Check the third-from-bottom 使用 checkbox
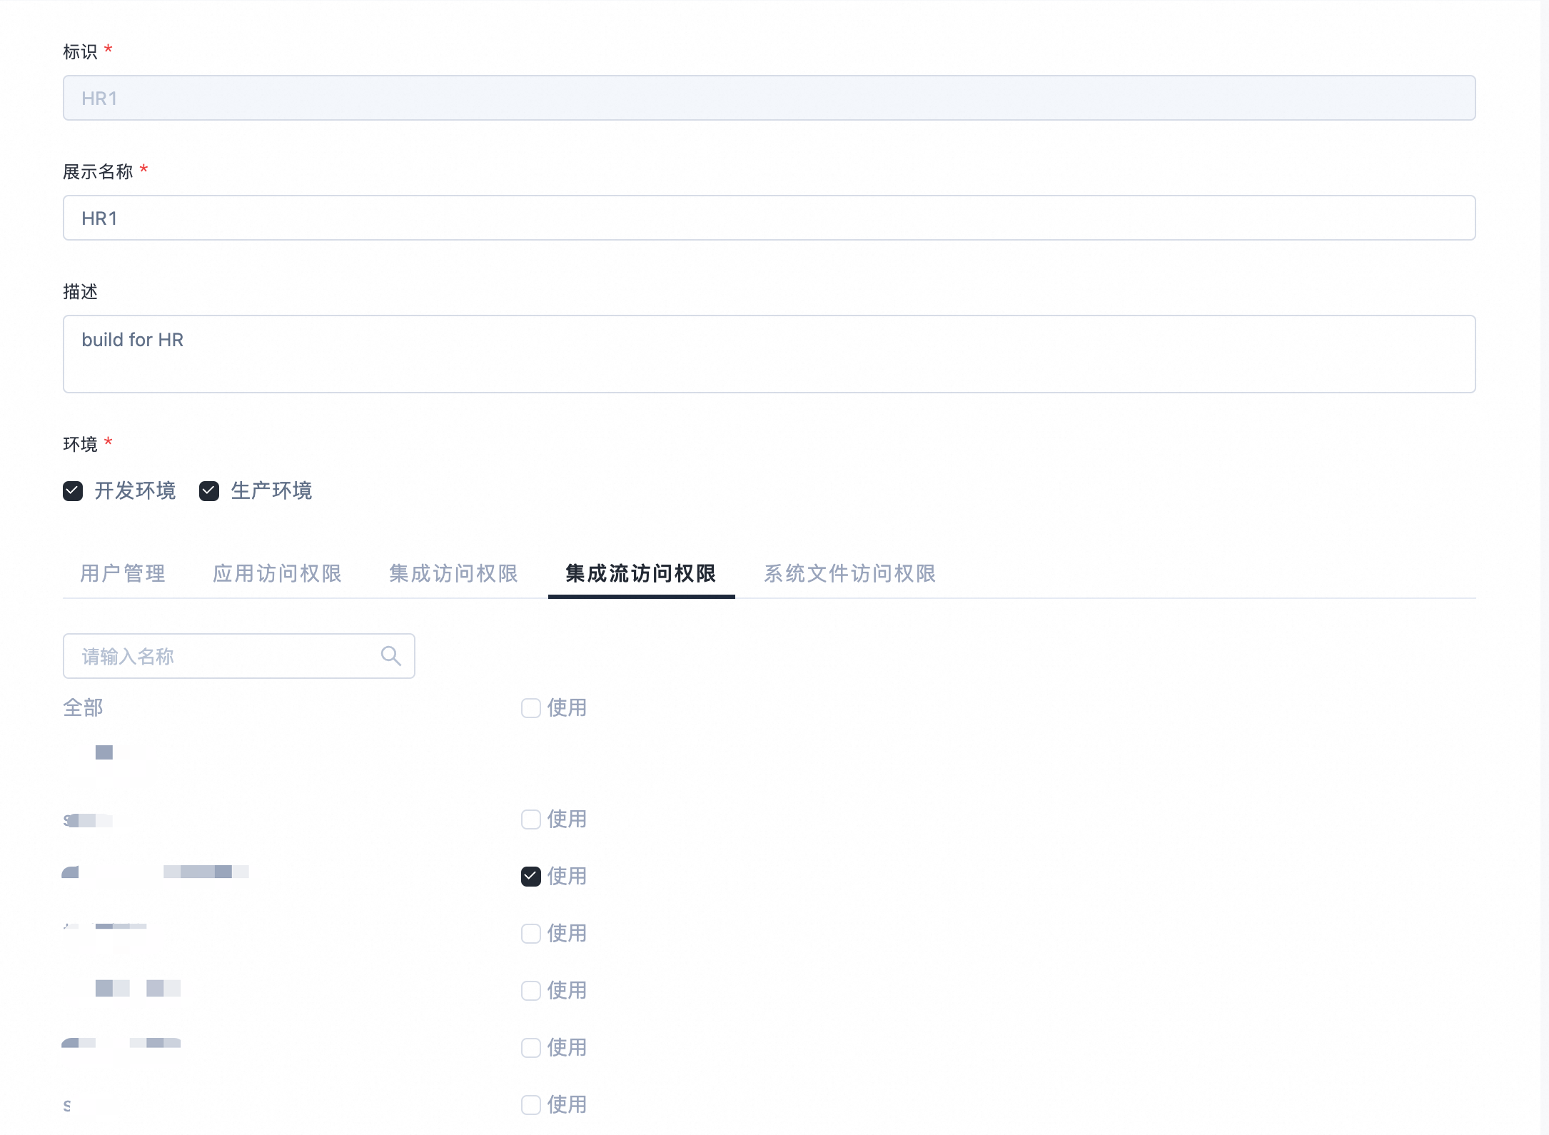Image resolution: width=1549 pixels, height=1135 pixels. click(531, 991)
